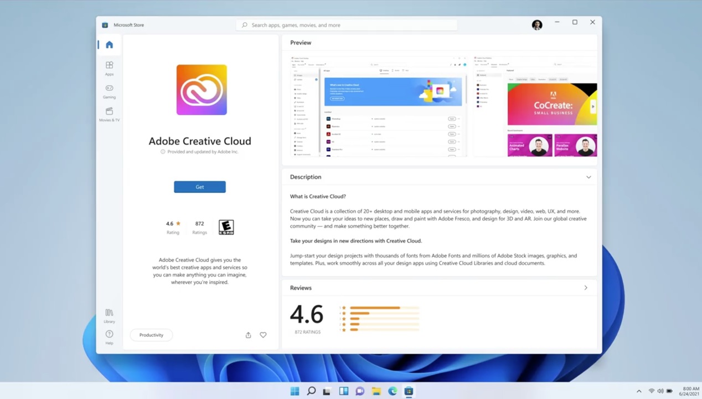Click the battery icon in the system tray

(x=670, y=391)
